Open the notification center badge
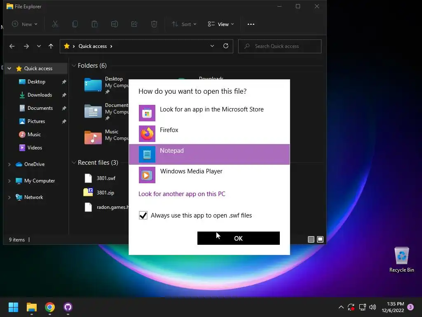This screenshot has height=317, width=422. pyautogui.click(x=410, y=307)
